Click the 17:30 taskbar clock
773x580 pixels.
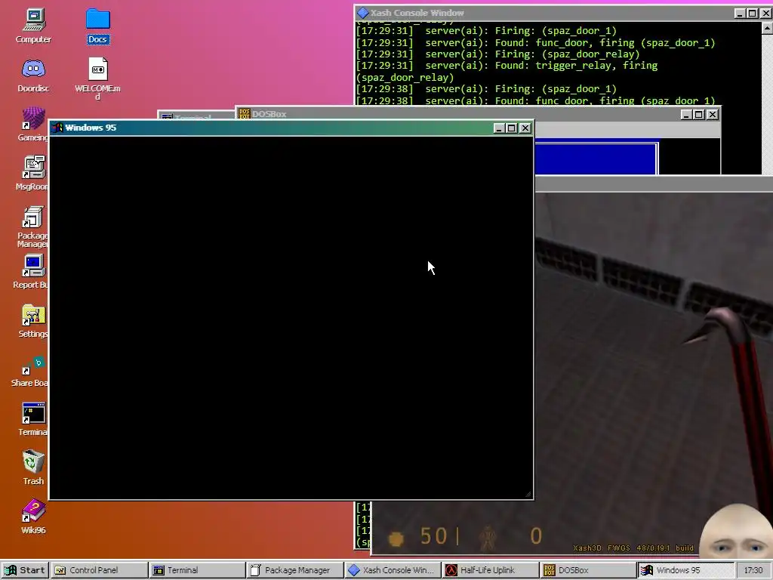[x=753, y=570]
